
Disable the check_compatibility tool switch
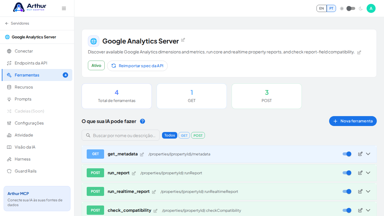point(347,210)
